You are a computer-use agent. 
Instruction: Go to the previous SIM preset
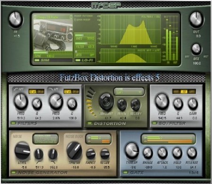(35, 17)
